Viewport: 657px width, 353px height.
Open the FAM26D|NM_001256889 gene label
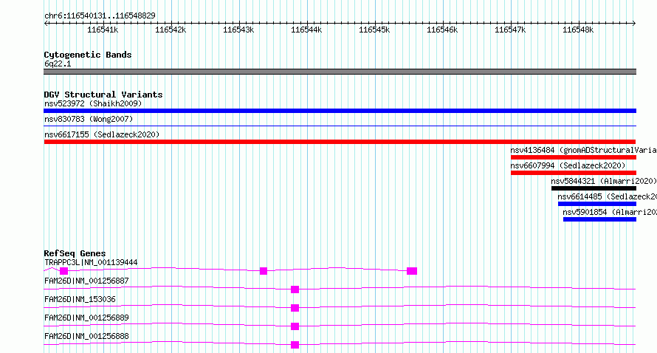tap(86, 318)
